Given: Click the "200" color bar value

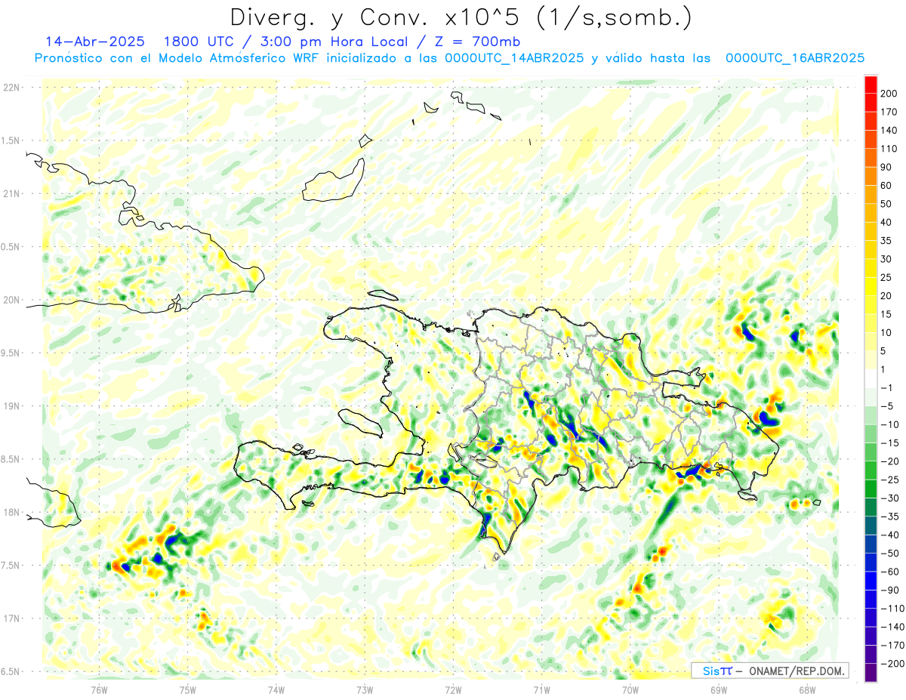Looking at the screenshot, I should (889, 94).
